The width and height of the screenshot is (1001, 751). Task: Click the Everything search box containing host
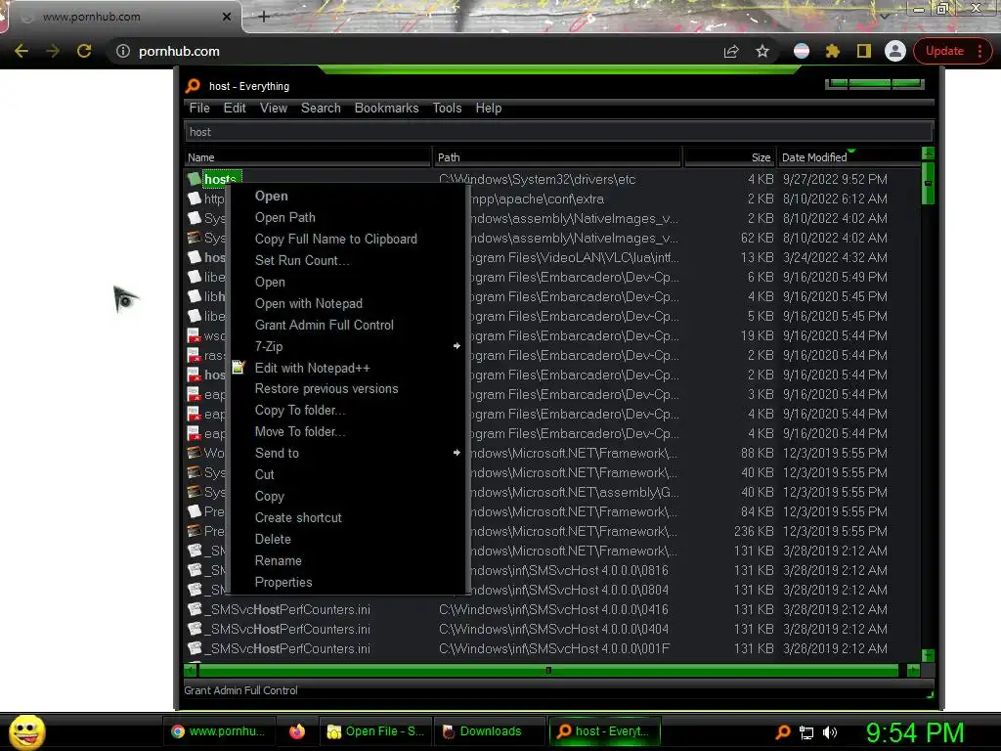pos(558,132)
